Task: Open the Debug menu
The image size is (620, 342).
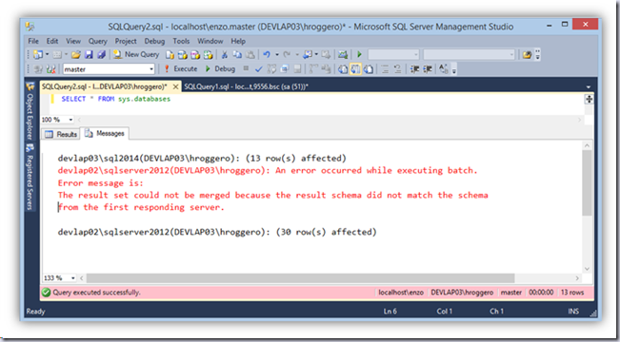Action: coord(154,41)
